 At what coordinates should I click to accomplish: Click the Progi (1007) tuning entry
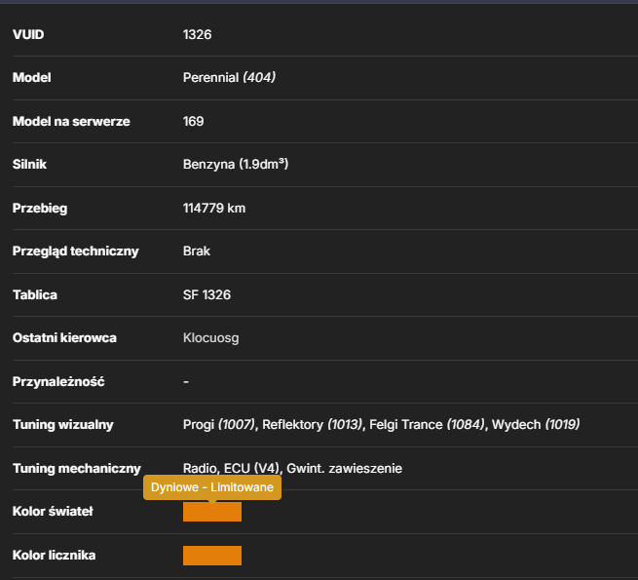click(219, 424)
